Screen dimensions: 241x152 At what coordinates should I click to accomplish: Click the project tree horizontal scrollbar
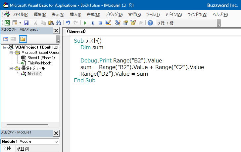[28, 125]
